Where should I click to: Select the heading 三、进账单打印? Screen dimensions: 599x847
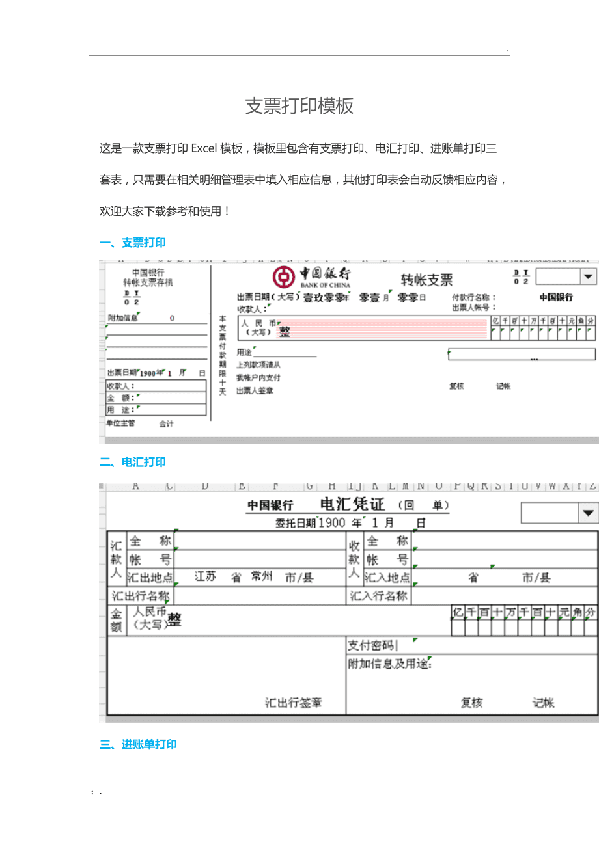(x=138, y=744)
